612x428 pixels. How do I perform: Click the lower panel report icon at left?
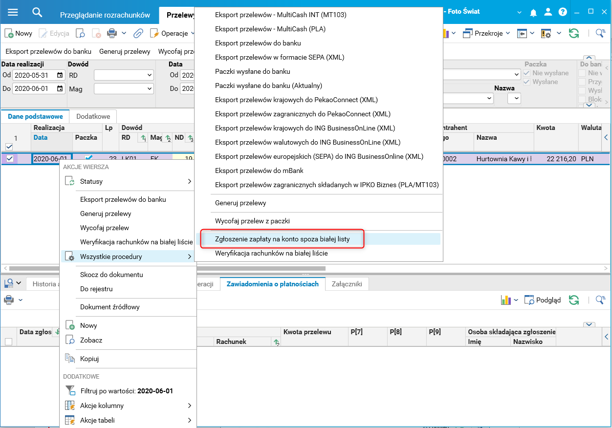click(x=8, y=283)
